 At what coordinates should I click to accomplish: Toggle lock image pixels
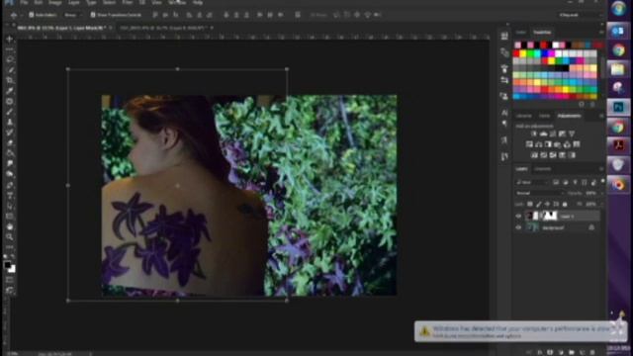point(538,204)
